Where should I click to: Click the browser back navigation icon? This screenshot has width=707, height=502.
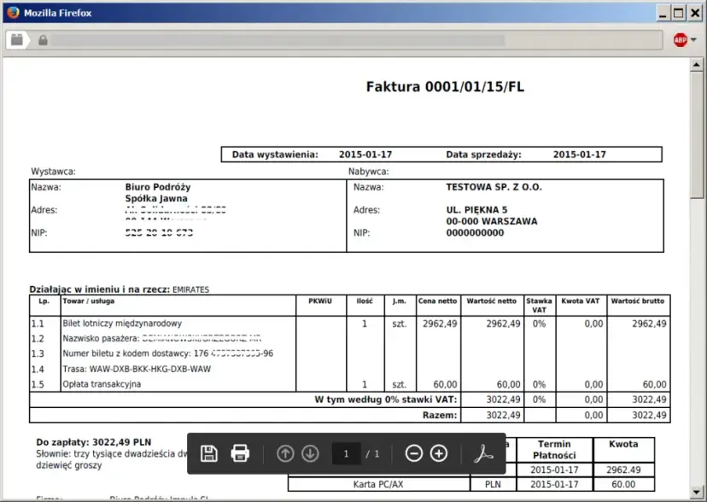coord(17,39)
